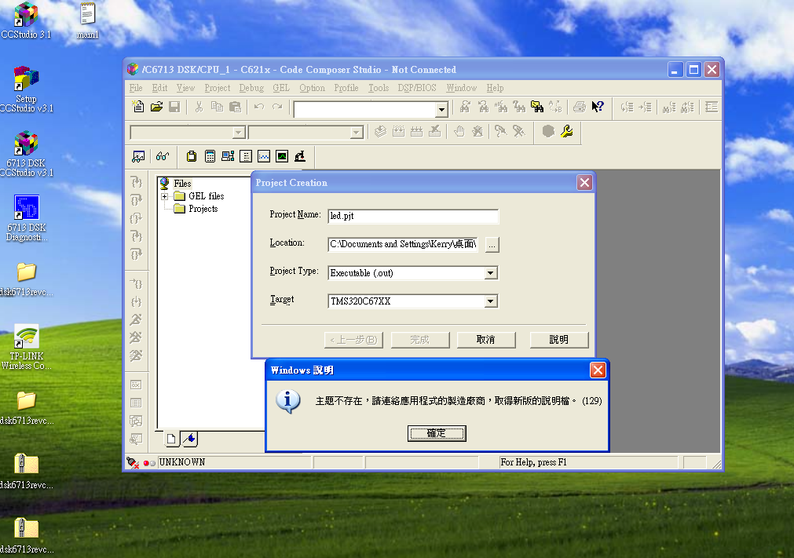794x558 pixels.
Task: Click the wrench build options icon
Action: pos(566,132)
